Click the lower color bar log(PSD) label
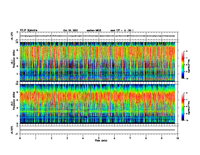Viewport: 200px width, 155px height. click(189, 108)
